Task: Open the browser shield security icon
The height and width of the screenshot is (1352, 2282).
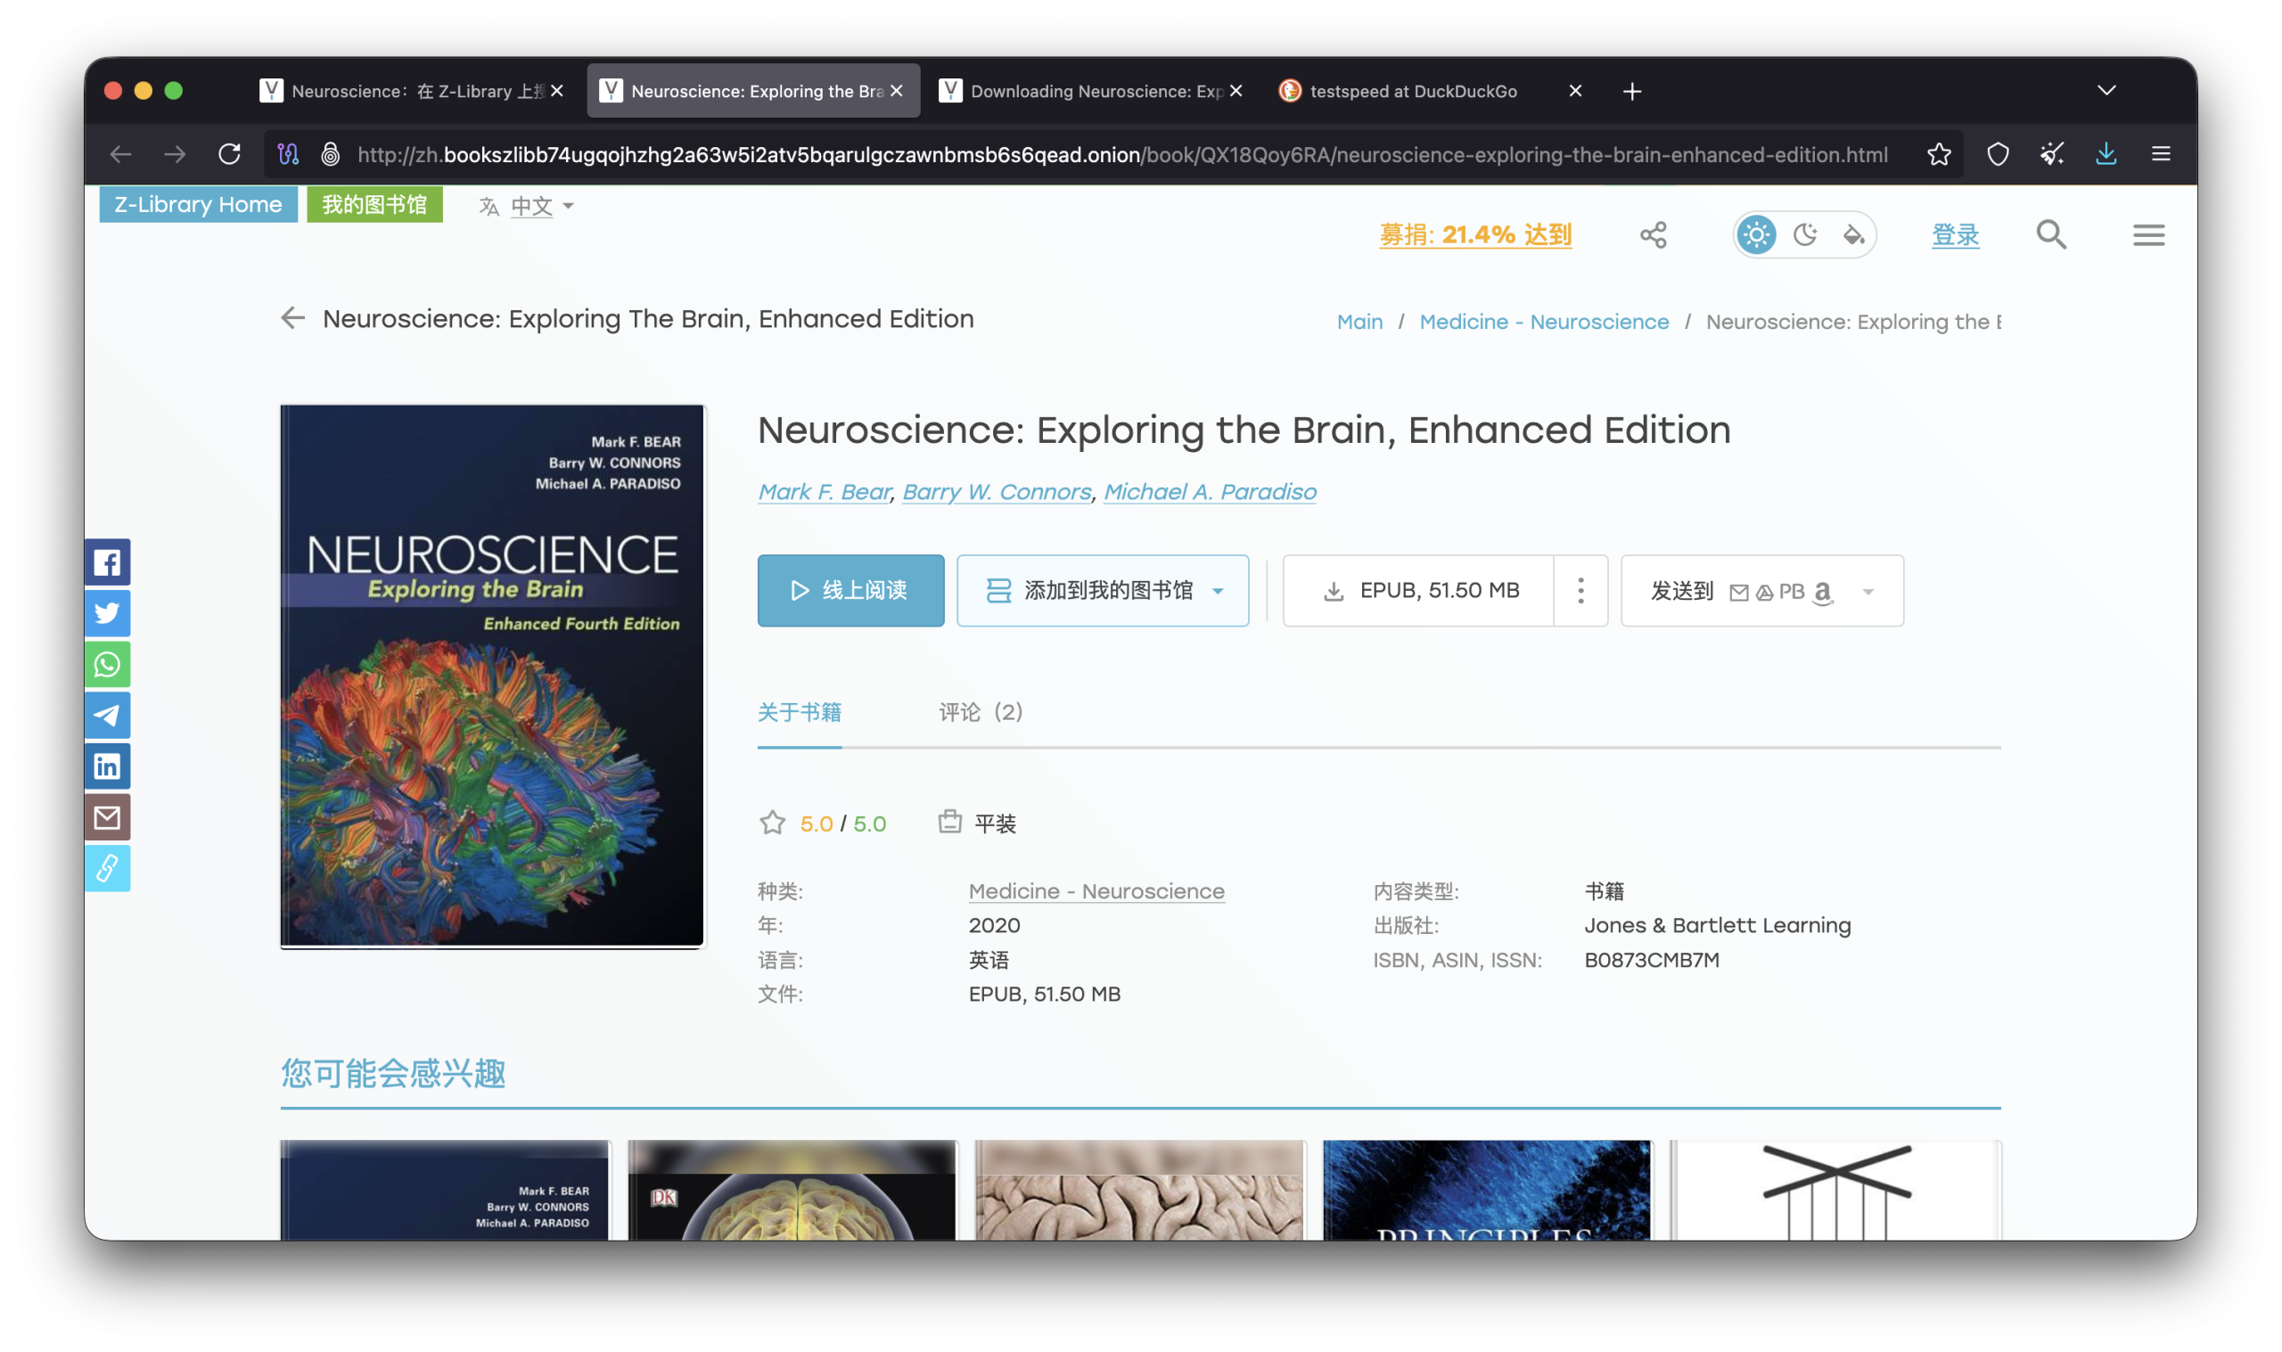Action: point(1997,154)
